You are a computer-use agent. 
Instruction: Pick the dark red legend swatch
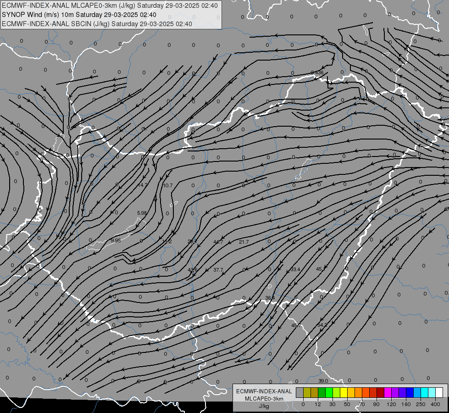380,392
